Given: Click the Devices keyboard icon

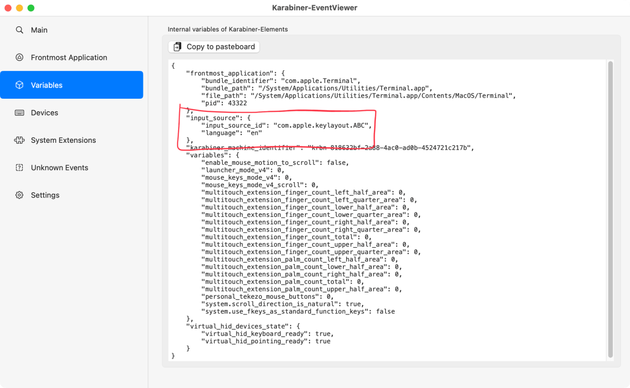Looking at the screenshot, I should [19, 112].
